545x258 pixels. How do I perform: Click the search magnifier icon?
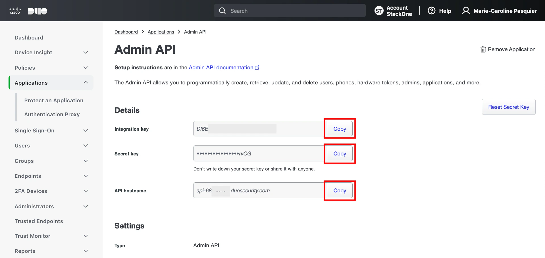(x=222, y=11)
